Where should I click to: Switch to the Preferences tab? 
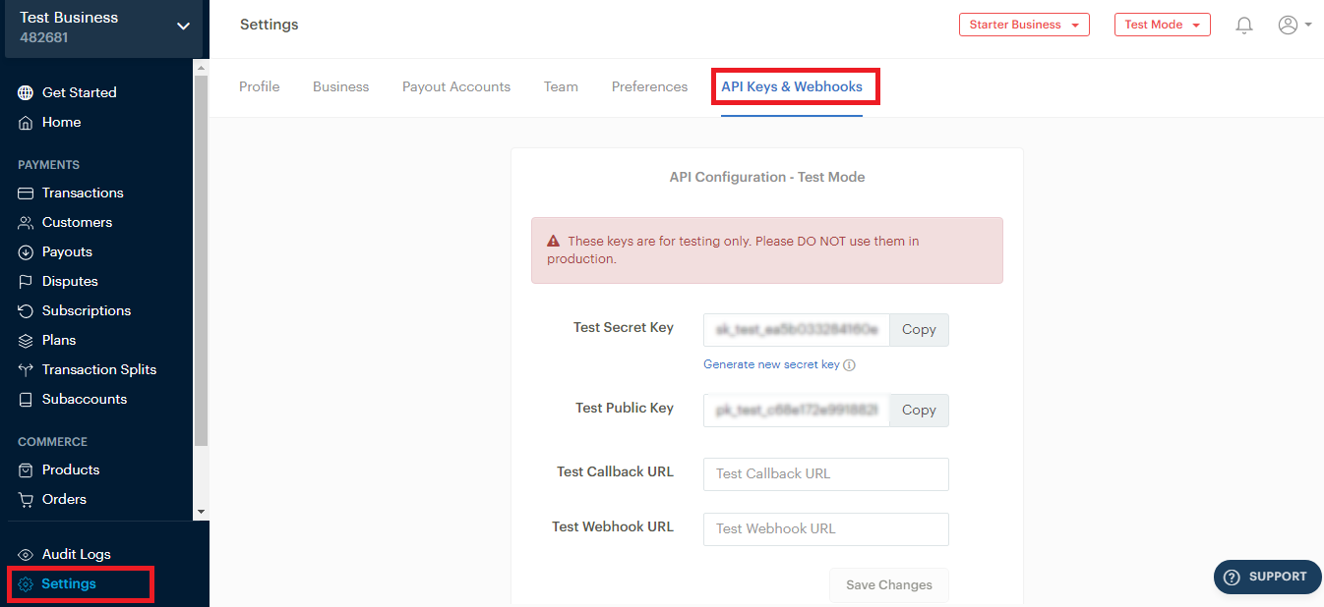649,86
